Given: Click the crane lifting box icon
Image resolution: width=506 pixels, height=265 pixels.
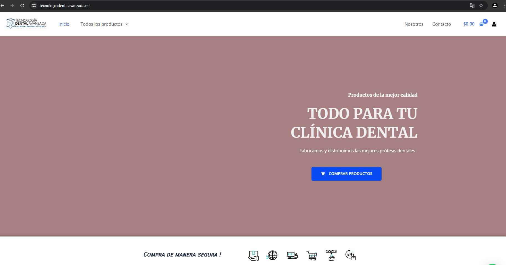Looking at the screenshot, I should click(331, 255).
